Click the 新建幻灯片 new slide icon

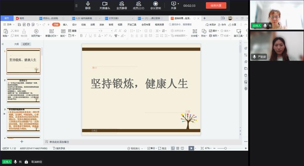[51, 31]
